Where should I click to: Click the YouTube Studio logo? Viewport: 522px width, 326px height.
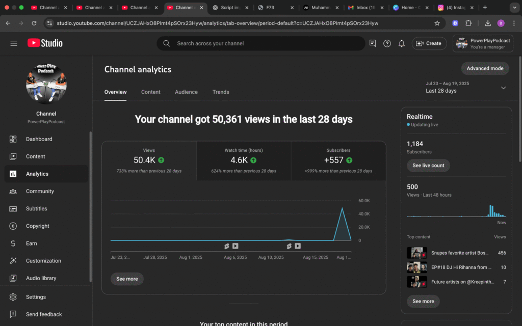pyautogui.click(x=45, y=43)
